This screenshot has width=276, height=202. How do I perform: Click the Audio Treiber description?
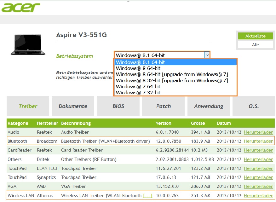pos(75,132)
